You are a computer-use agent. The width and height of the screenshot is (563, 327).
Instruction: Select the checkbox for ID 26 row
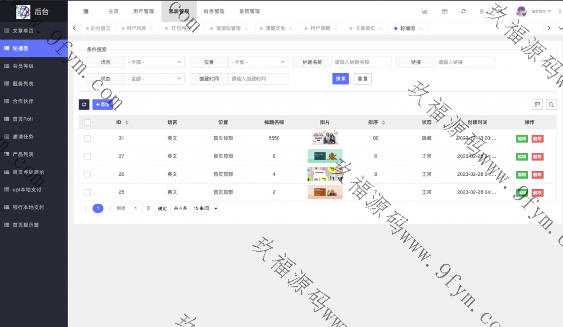click(87, 174)
